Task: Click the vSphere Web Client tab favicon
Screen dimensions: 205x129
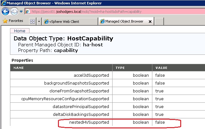Action: 46,22
